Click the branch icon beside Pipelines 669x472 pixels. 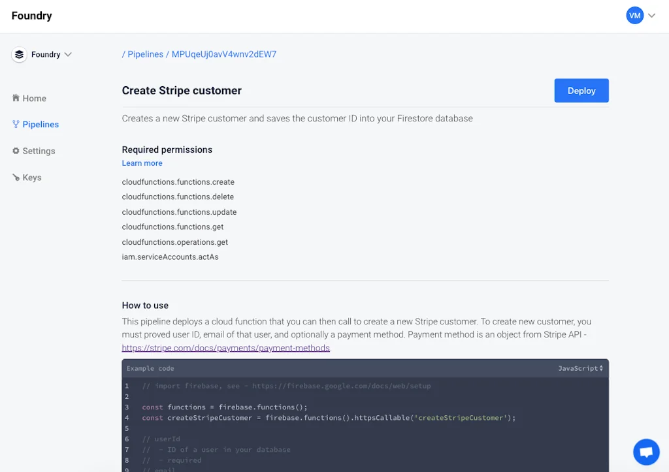(16, 124)
